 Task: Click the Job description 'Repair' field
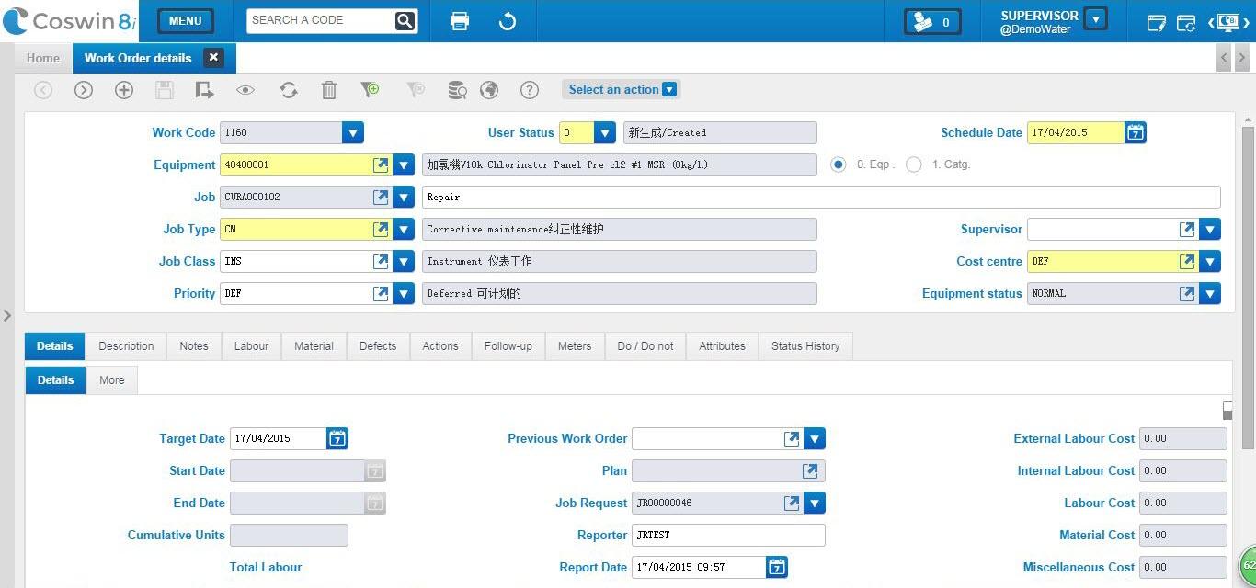coord(821,198)
